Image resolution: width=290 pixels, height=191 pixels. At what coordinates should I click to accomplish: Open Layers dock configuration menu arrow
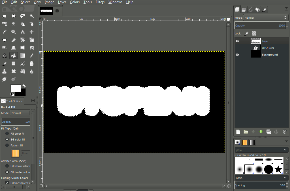click(x=286, y=9)
